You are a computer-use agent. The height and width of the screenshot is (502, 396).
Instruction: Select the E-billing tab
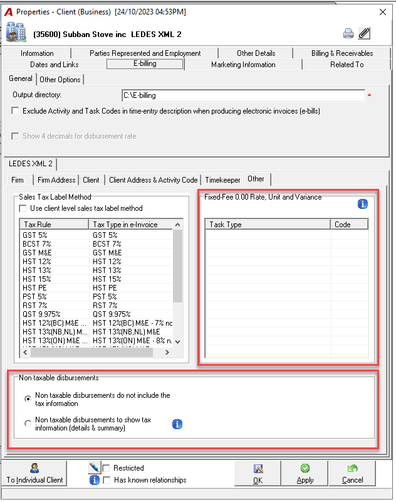click(145, 64)
